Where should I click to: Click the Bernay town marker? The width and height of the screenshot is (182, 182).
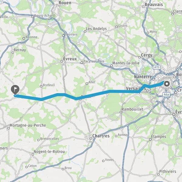(13, 52)
